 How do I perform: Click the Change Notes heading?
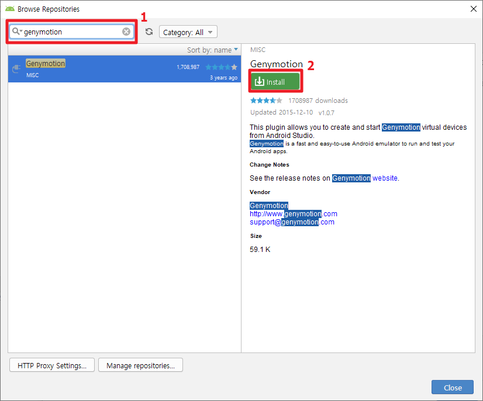pos(269,164)
